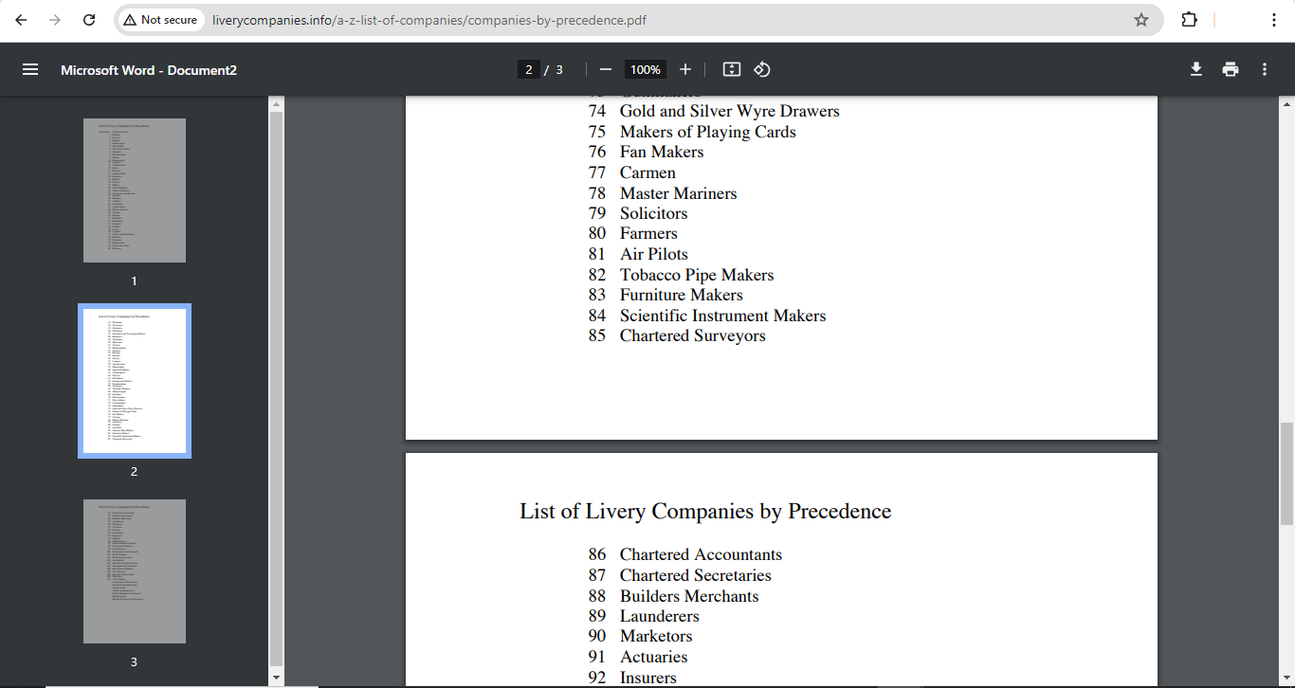Fit PDF to page
Screen dimensions: 1295x688
point(731,69)
